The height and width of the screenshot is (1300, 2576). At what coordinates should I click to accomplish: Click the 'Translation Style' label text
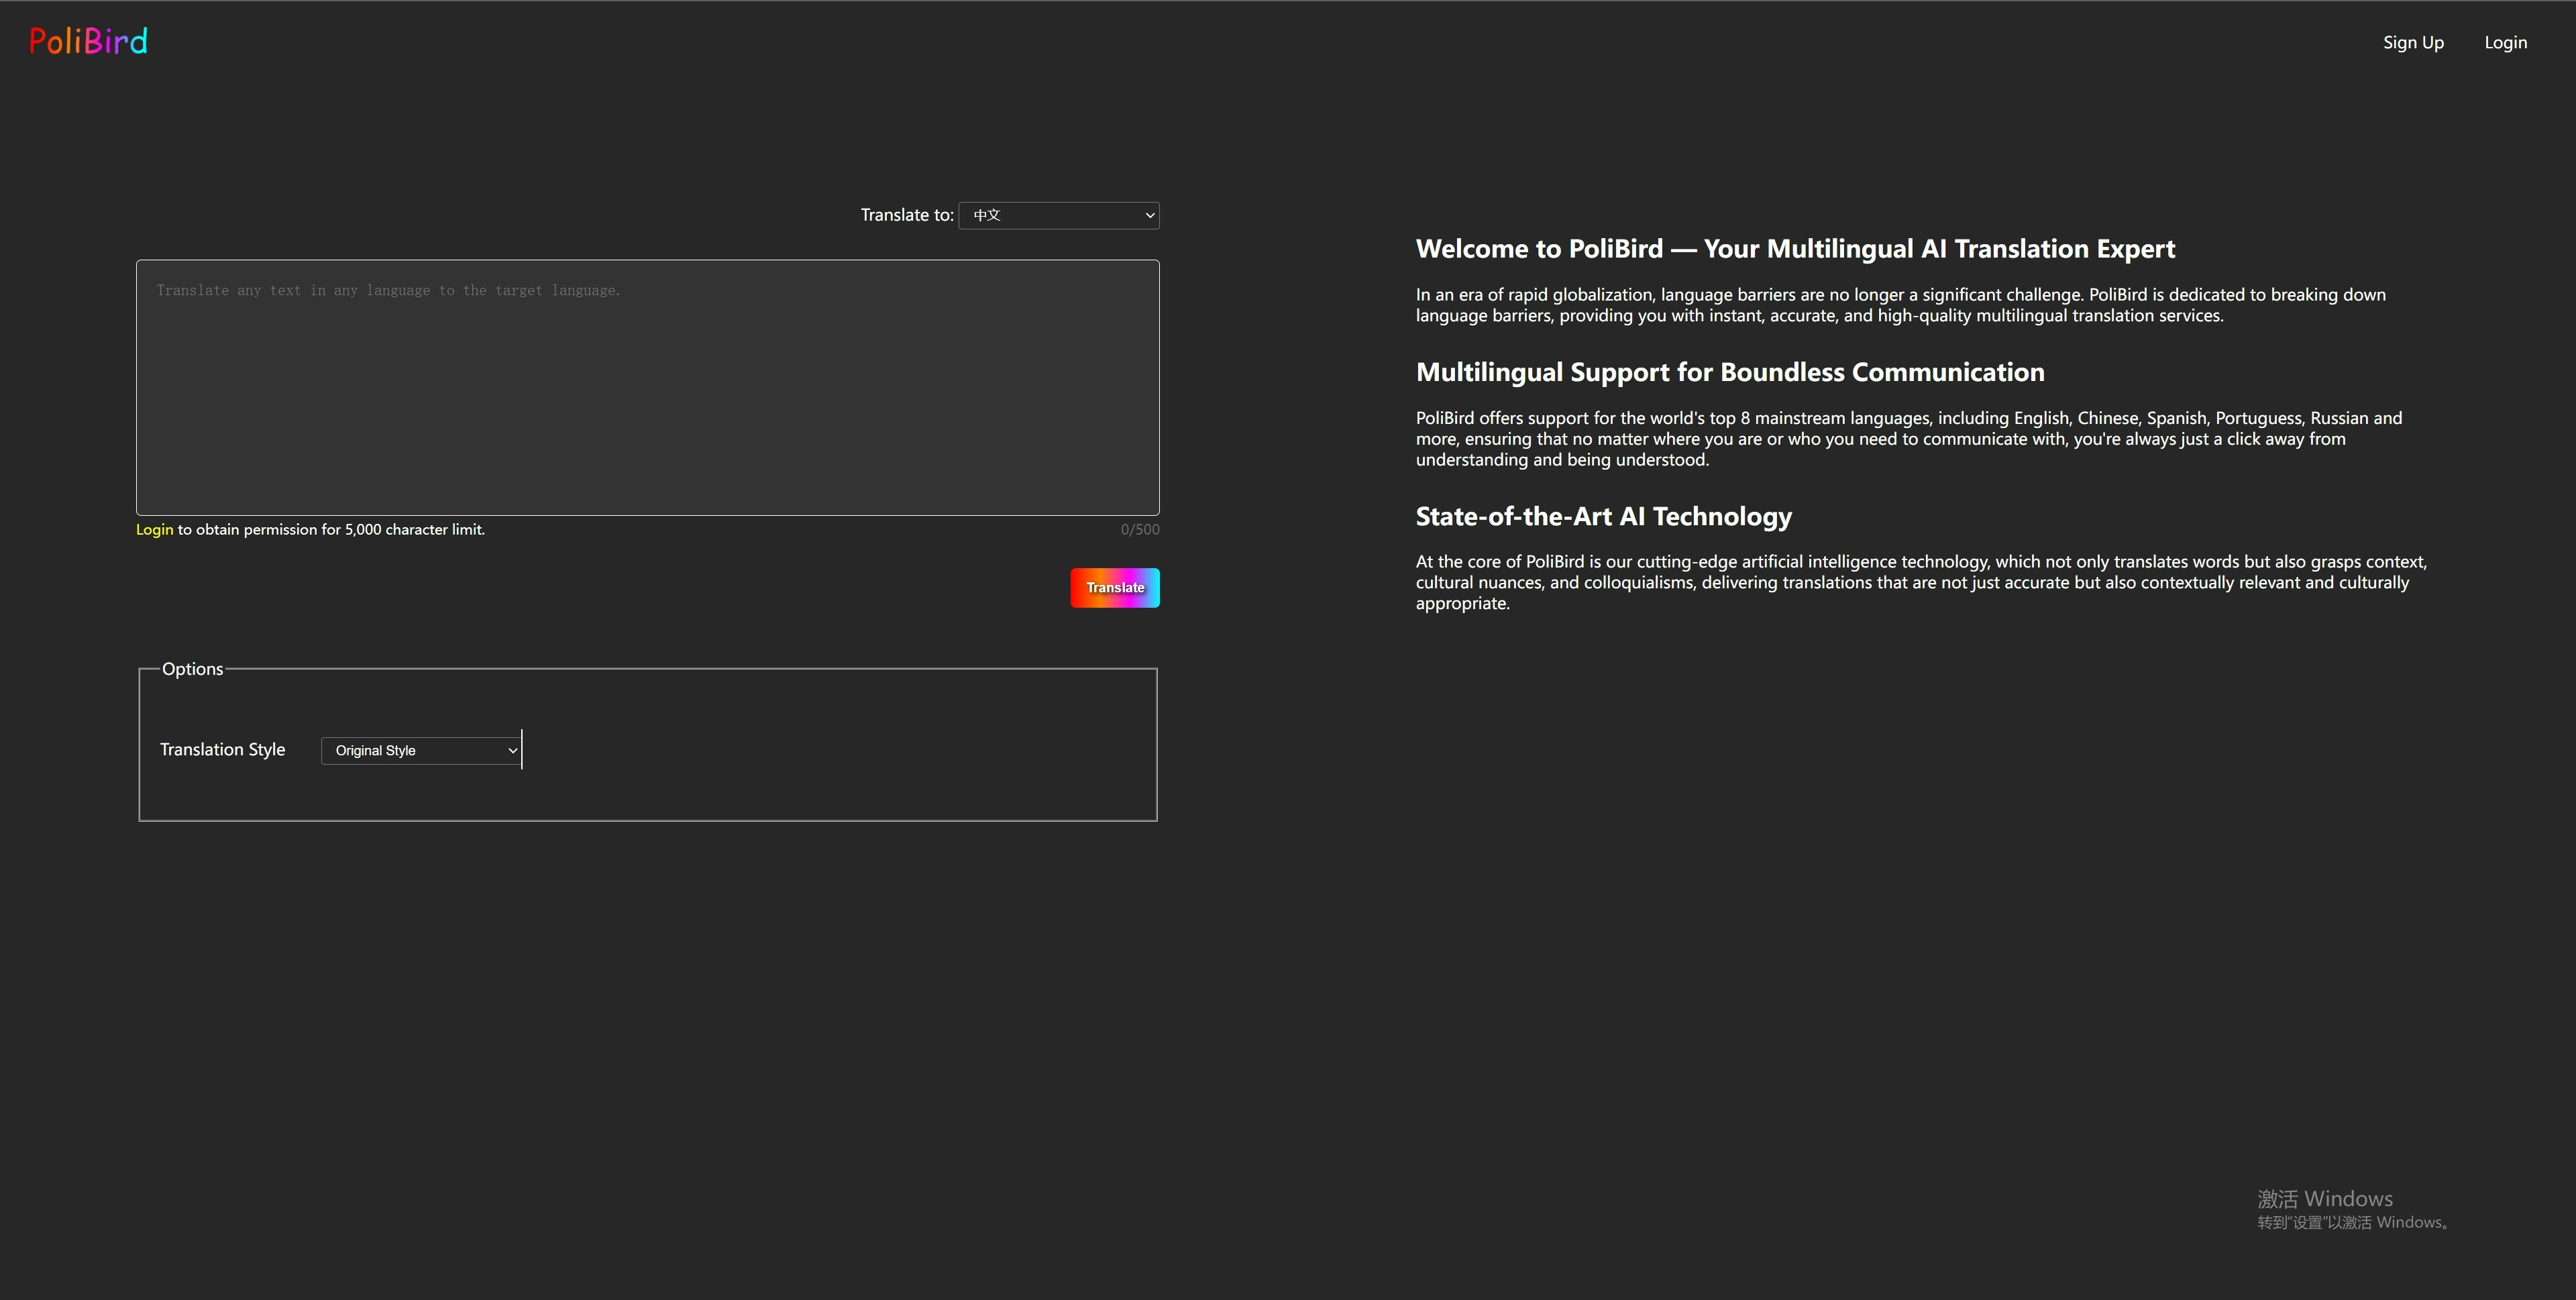pos(222,749)
